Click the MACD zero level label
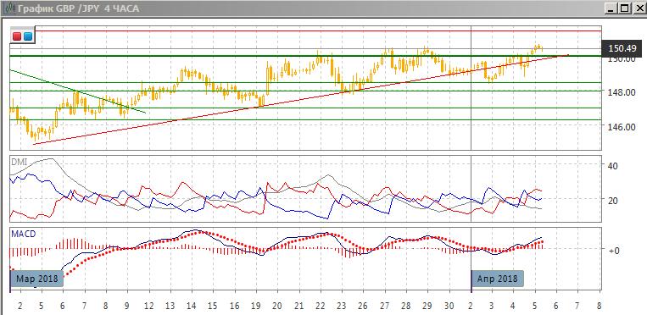 pyautogui.click(x=614, y=250)
